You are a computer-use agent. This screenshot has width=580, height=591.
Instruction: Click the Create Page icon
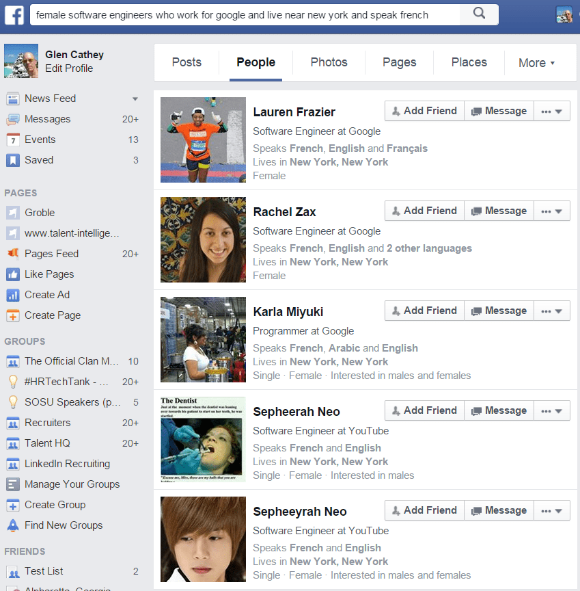(12, 315)
